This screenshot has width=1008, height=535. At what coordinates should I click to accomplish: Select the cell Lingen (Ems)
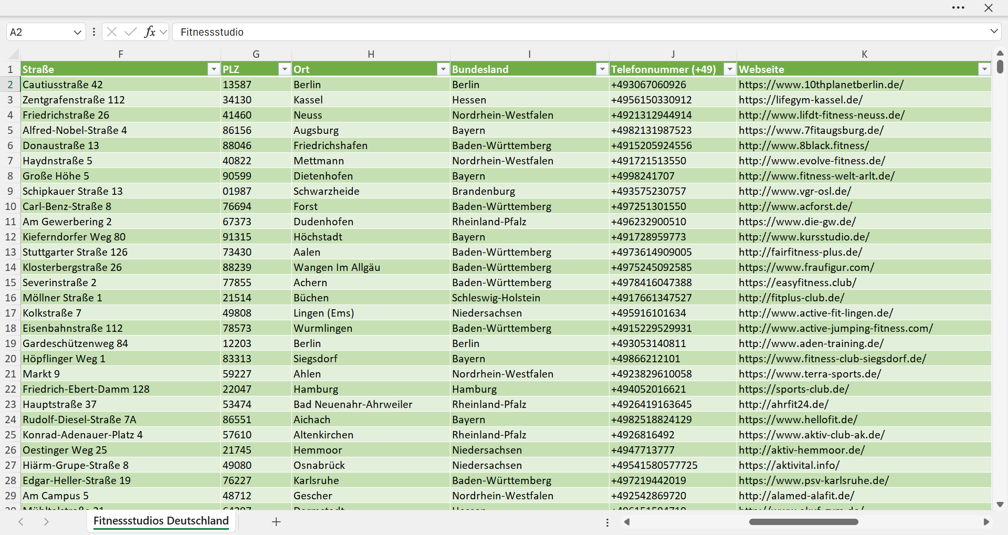pyautogui.click(x=371, y=313)
